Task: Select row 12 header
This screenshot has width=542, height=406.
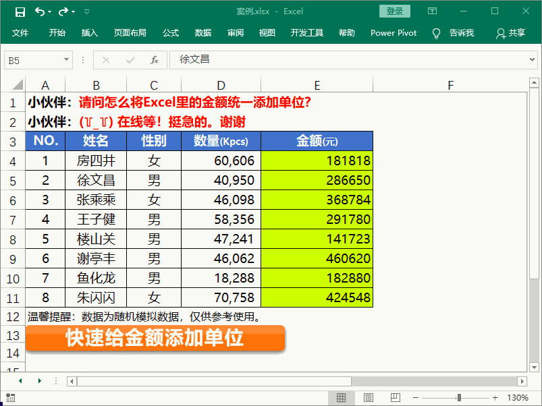Action: pyautogui.click(x=13, y=316)
